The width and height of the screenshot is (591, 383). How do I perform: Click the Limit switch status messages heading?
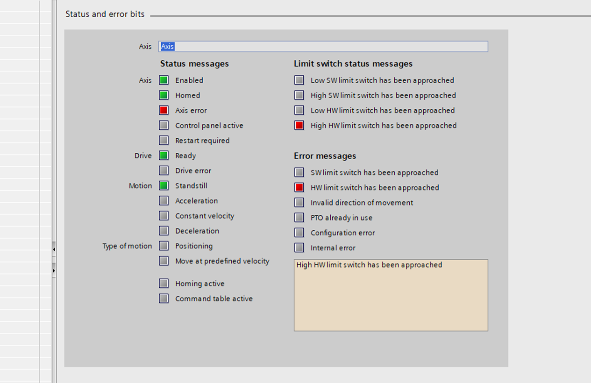[x=353, y=64]
